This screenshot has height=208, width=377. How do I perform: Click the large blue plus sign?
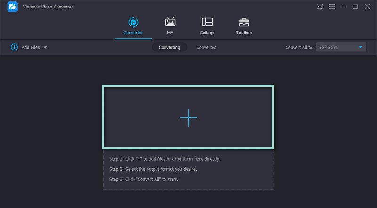click(x=188, y=117)
